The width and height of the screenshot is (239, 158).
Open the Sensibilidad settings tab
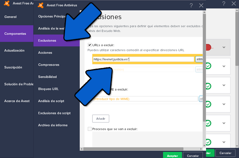47,77
